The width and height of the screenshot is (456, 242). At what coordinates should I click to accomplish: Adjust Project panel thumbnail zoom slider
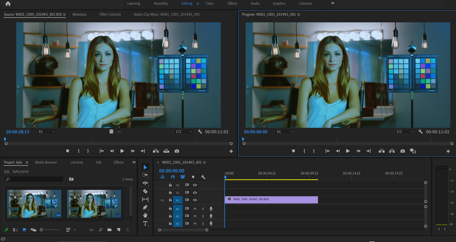point(50,230)
